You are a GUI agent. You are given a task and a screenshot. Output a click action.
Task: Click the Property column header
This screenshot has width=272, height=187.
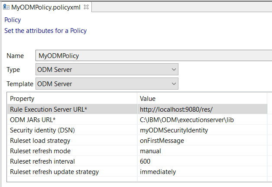tap(72, 98)
